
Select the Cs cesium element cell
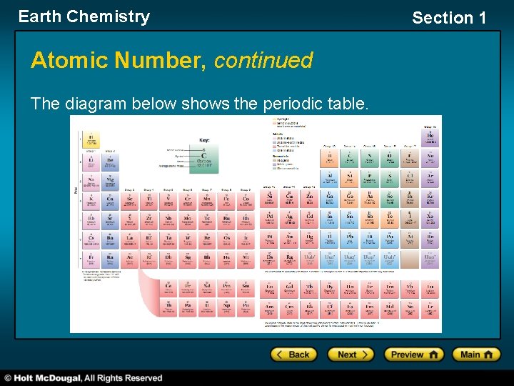coord(91,240)
